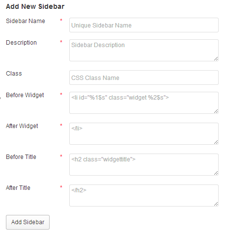Select the After Title textarea

[x=144, y=195]
